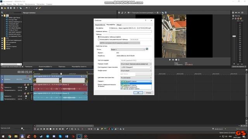
Task: Open the Windows Start menu
Action: 3,136
